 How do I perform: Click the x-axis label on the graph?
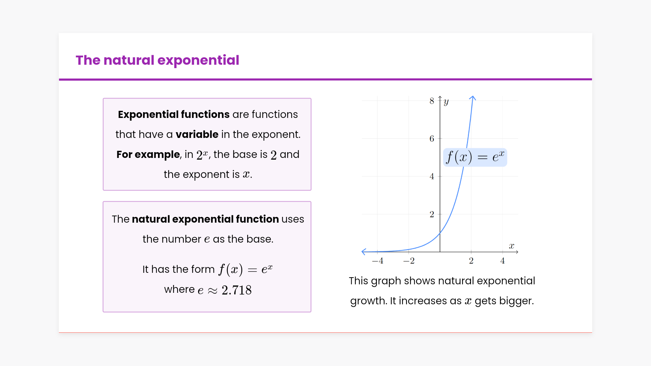pos(511,246)
